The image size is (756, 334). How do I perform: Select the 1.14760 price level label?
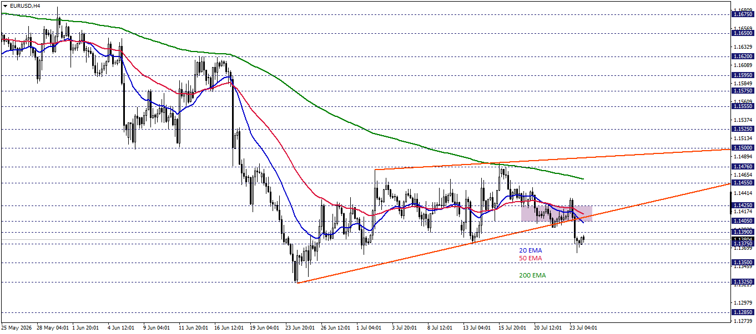(743, 166)
